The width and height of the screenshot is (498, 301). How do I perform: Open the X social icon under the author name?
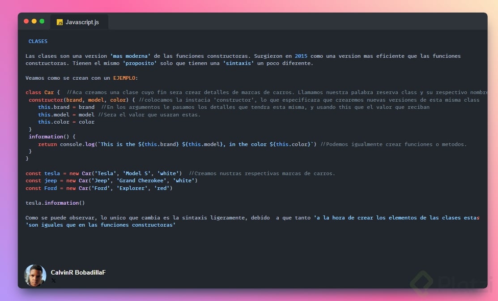click(53, 281)
